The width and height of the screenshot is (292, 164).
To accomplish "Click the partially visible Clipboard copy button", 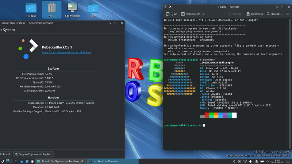I will pyautogui.click(x=5, y=154).
